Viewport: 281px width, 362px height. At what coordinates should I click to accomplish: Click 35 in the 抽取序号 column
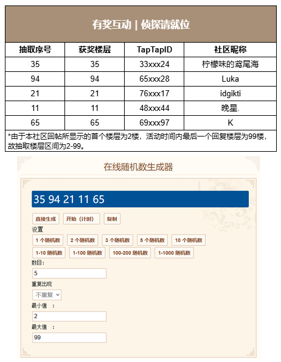35,64
